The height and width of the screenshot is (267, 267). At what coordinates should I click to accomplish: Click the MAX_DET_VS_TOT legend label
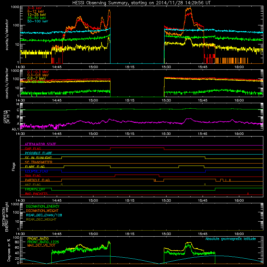click(x=41, y=245)
